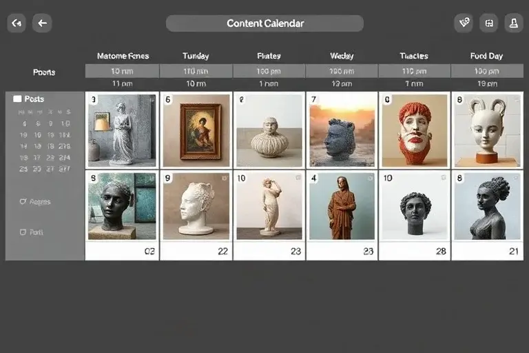Viewport: 529px width, 353px height.
Task: Click the Content Calendar title bar
Action: pyautogui.click(x=264, y=23)
